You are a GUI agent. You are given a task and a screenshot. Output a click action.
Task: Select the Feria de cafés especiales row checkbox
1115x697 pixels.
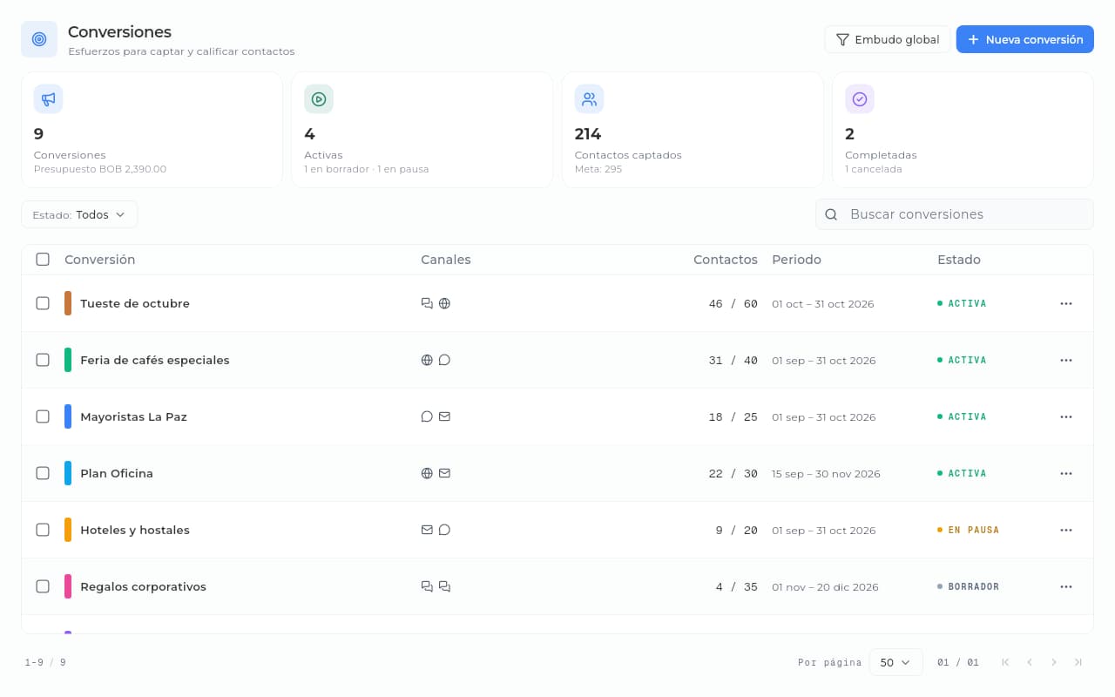(43, 360)
